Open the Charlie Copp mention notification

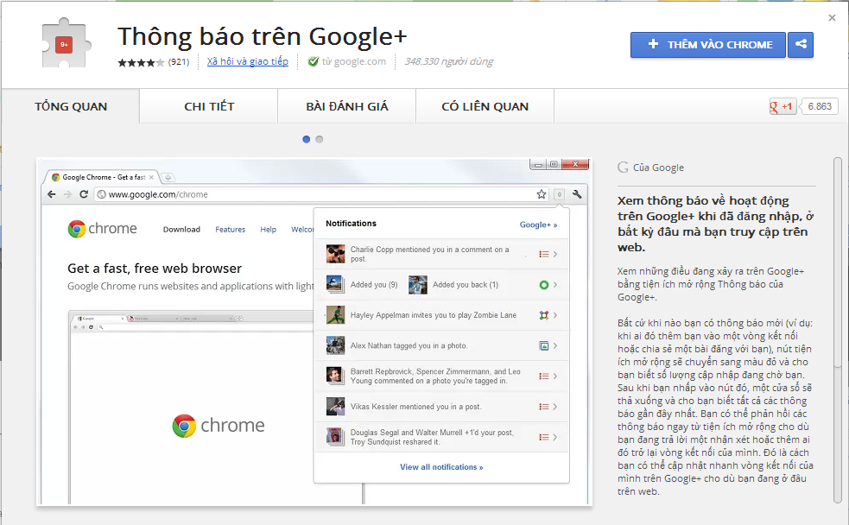coord(441,254)
